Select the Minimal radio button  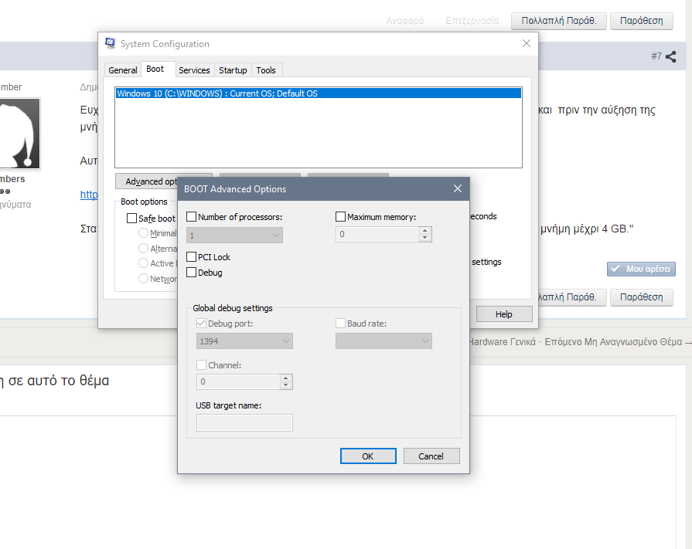(x=143, y=232)
